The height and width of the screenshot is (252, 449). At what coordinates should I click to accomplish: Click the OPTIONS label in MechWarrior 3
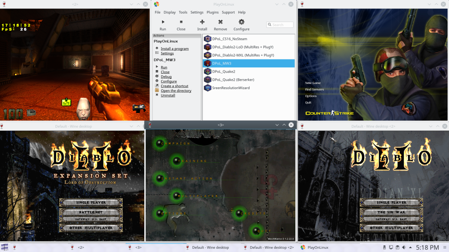(x=174, y=213)
